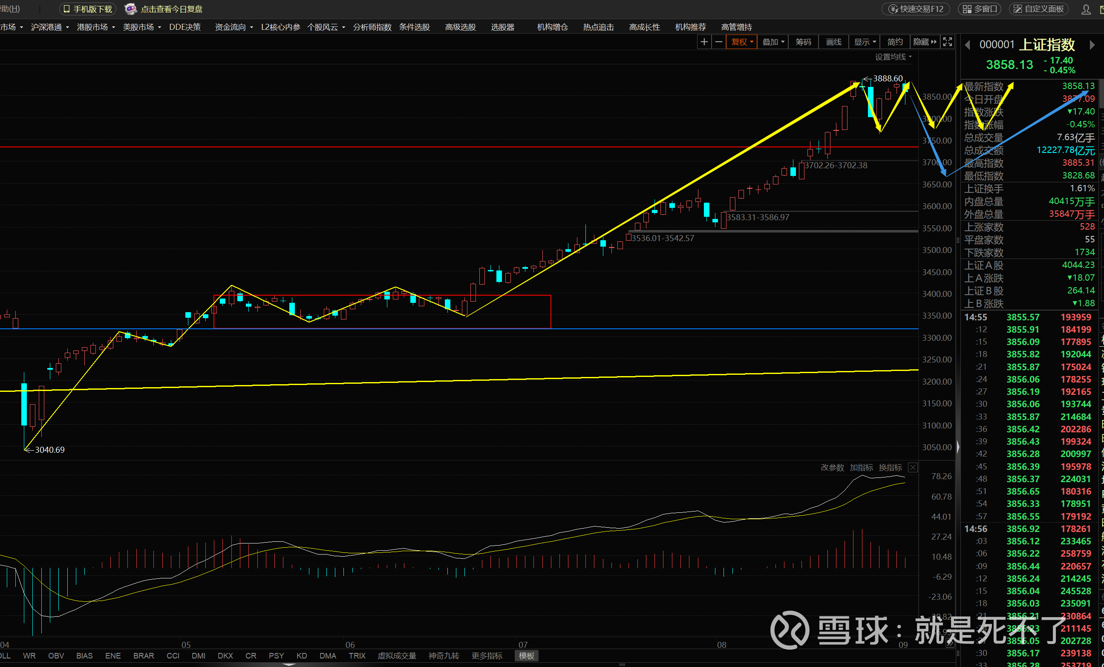Go to previous stock arrow
The image size is (1104, 667).
pyautogui.click(x=967, y=45)
